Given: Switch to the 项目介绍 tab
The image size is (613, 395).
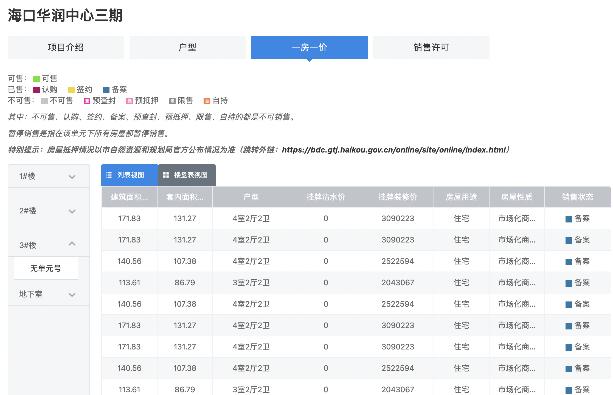Looking at the screenshot, I should (x=66, y=47).
